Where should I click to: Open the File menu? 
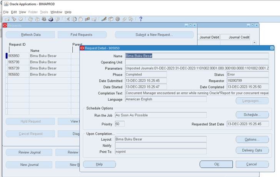tap(6, 12)
